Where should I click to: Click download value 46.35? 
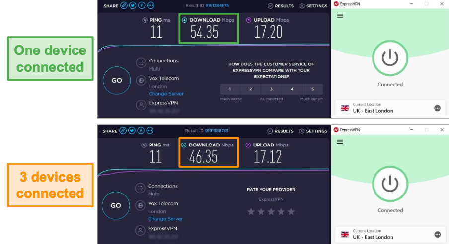(203, 157)
